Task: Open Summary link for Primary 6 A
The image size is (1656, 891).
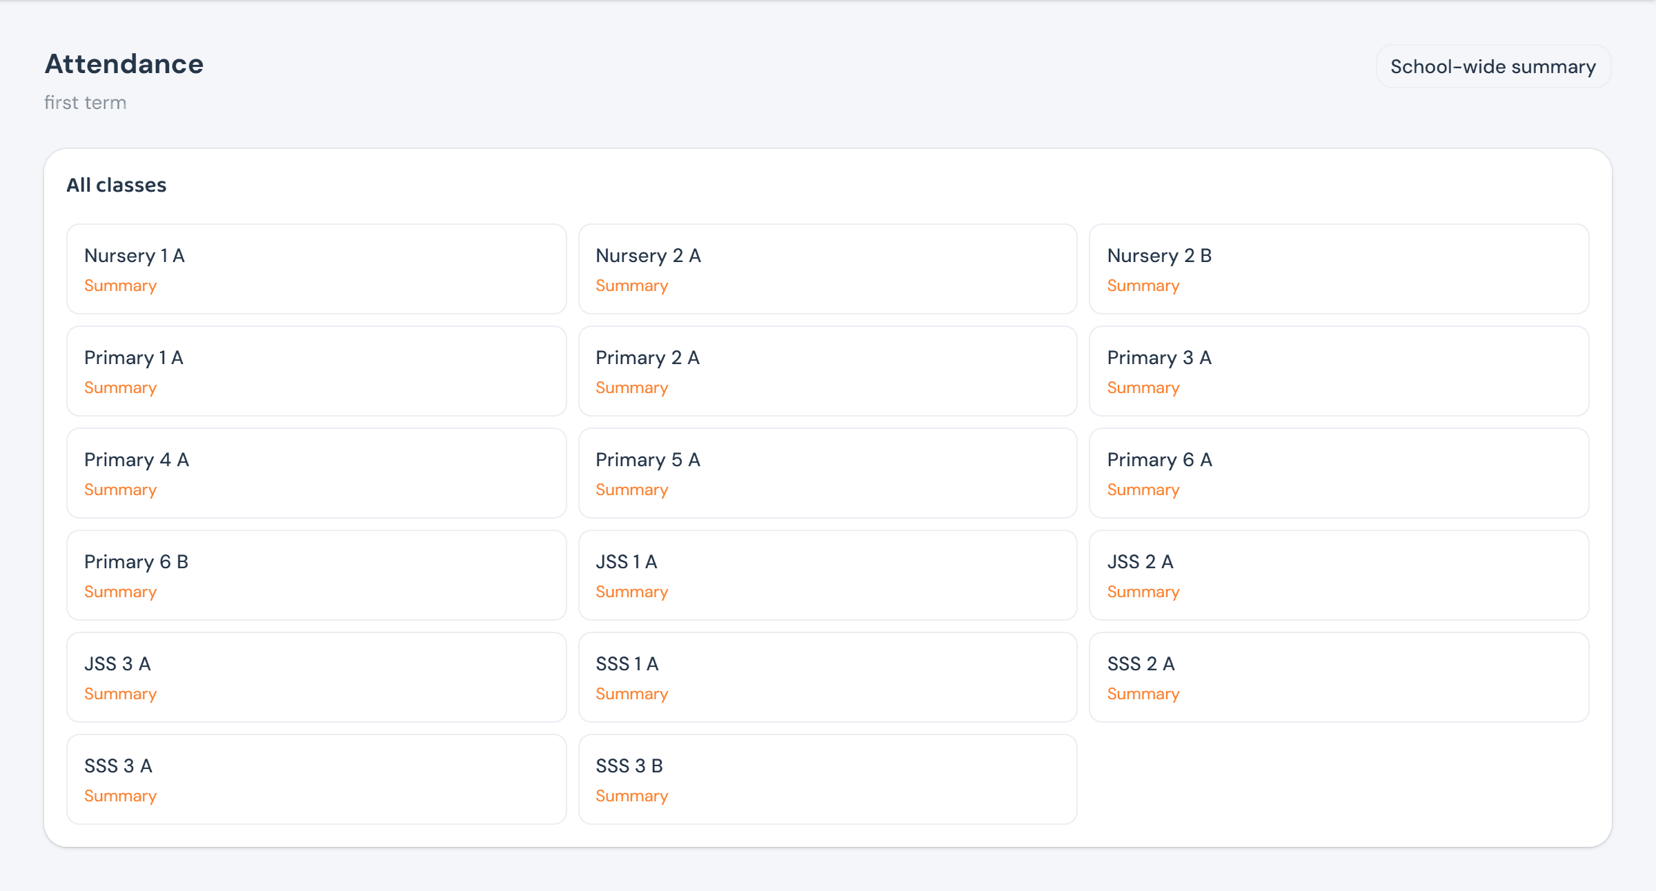Action: (x=1143, y=490)
